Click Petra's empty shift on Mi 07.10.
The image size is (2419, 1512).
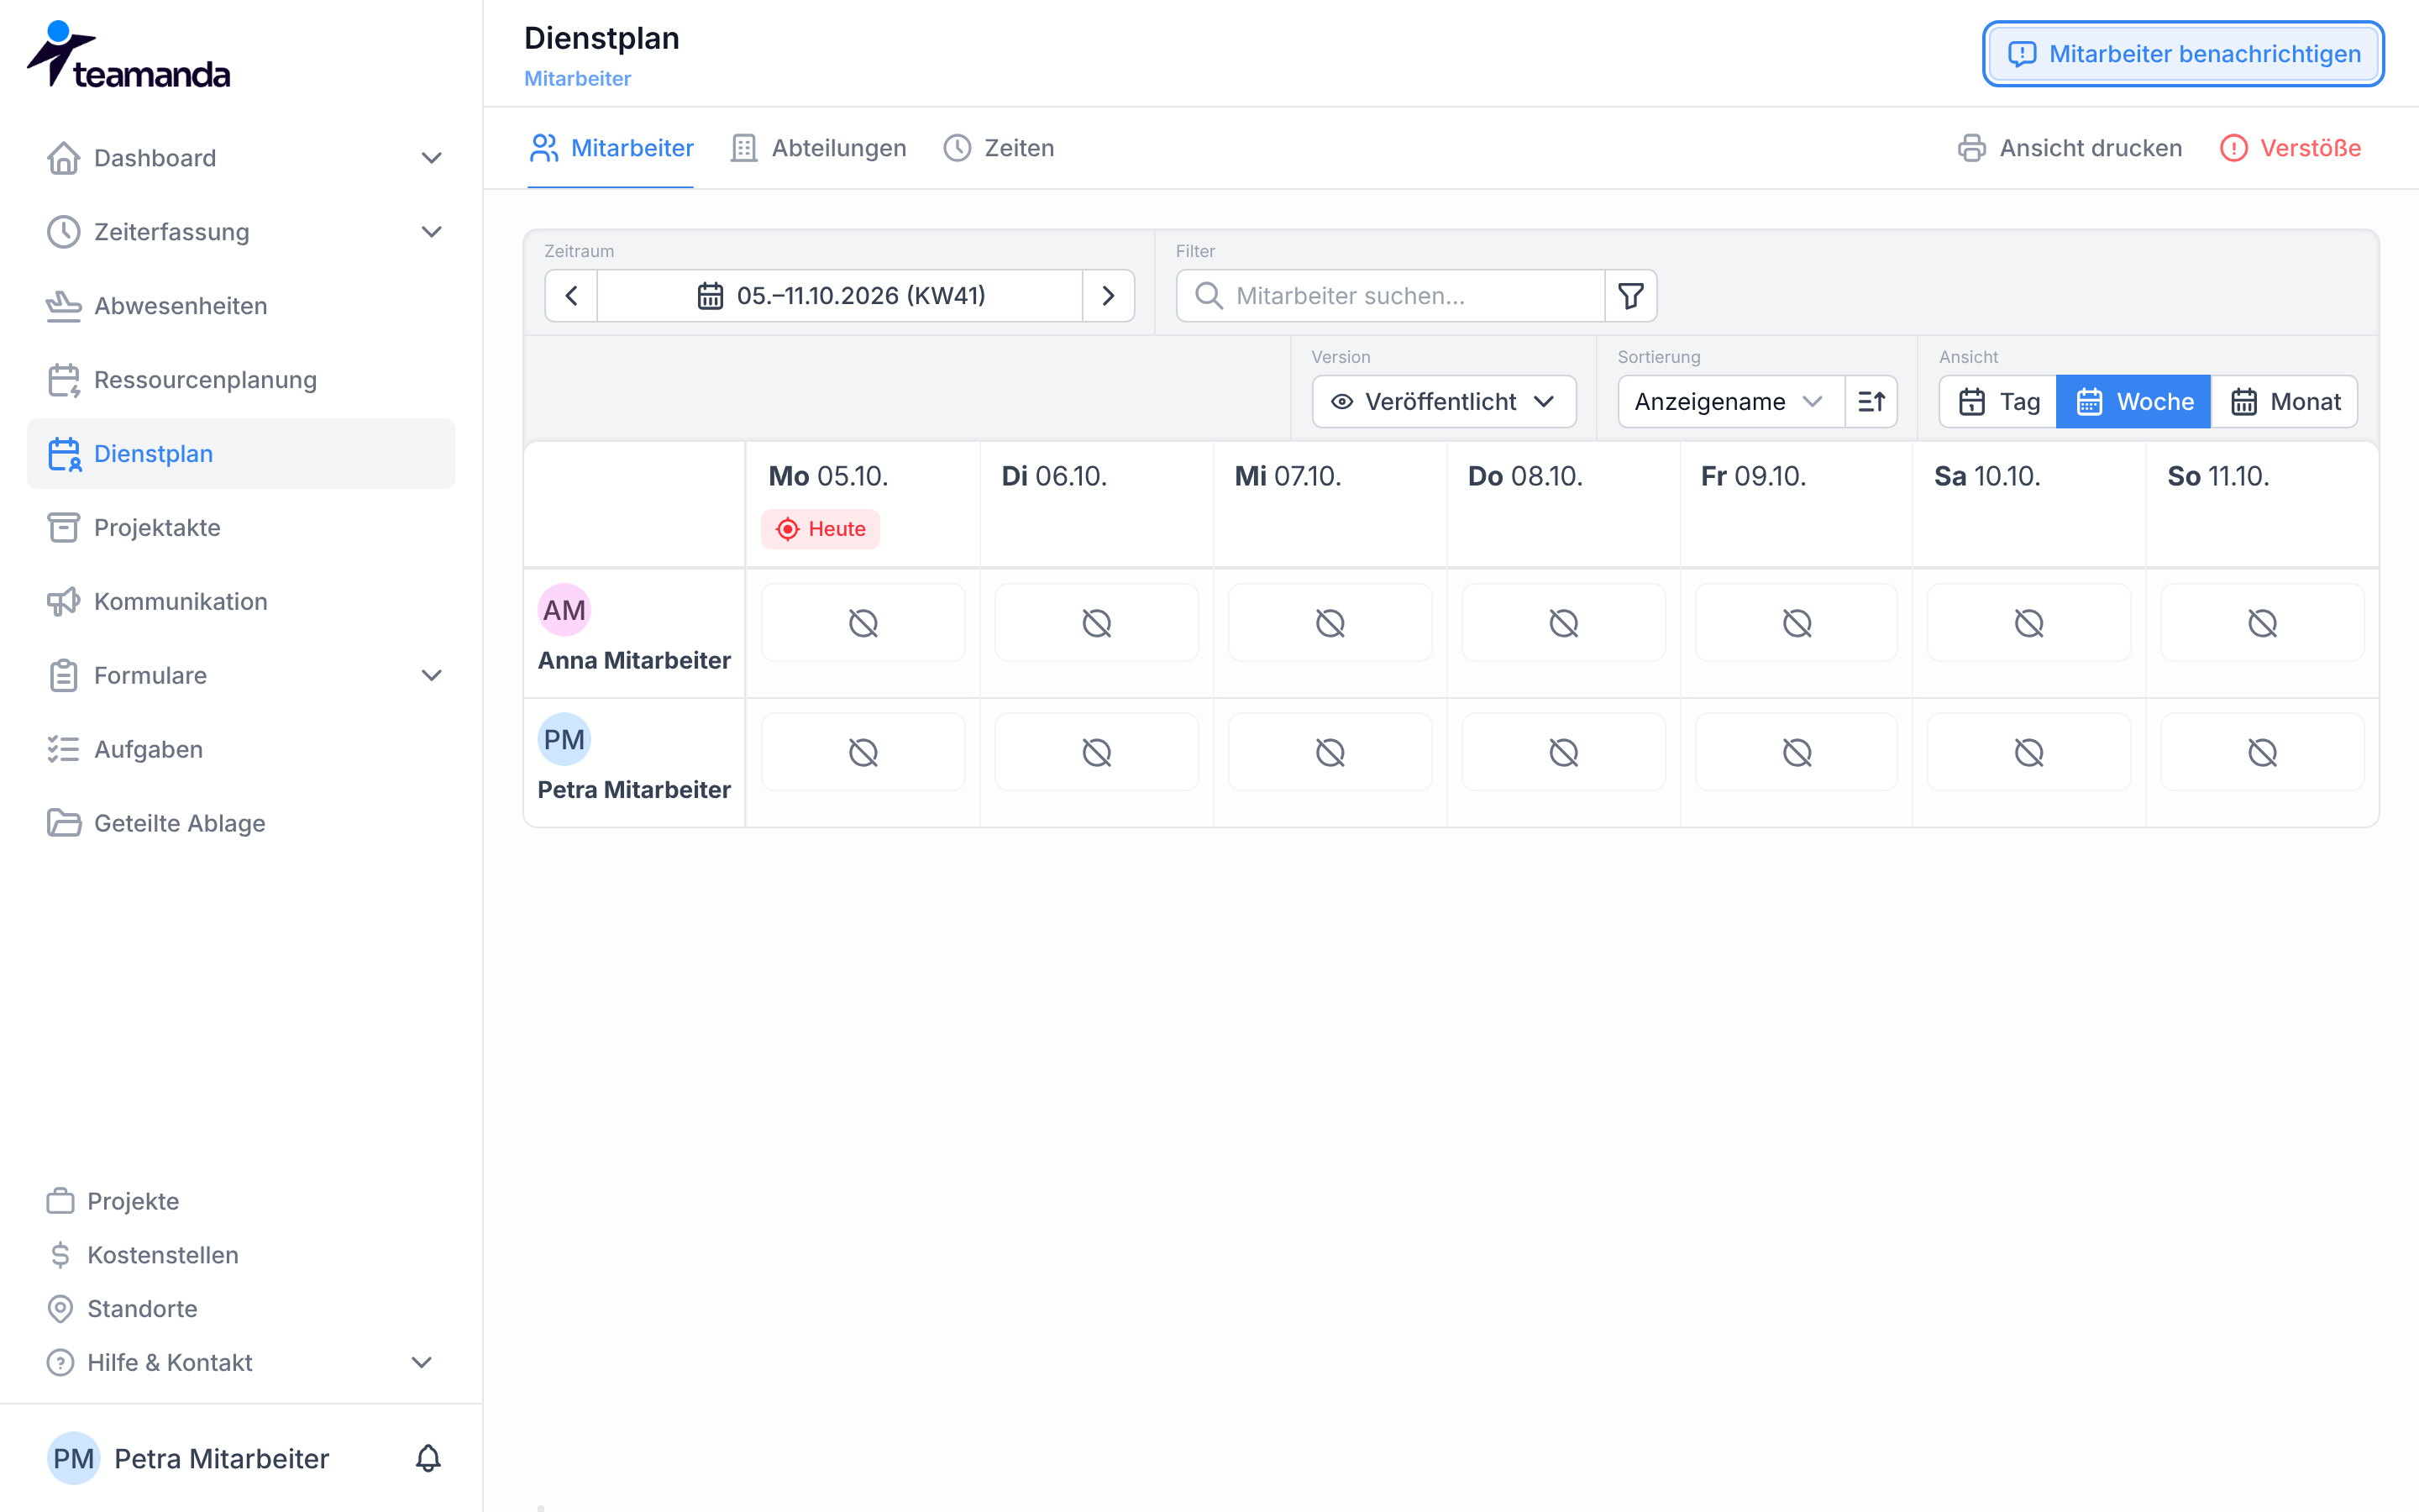click(x=1330, y=752)
